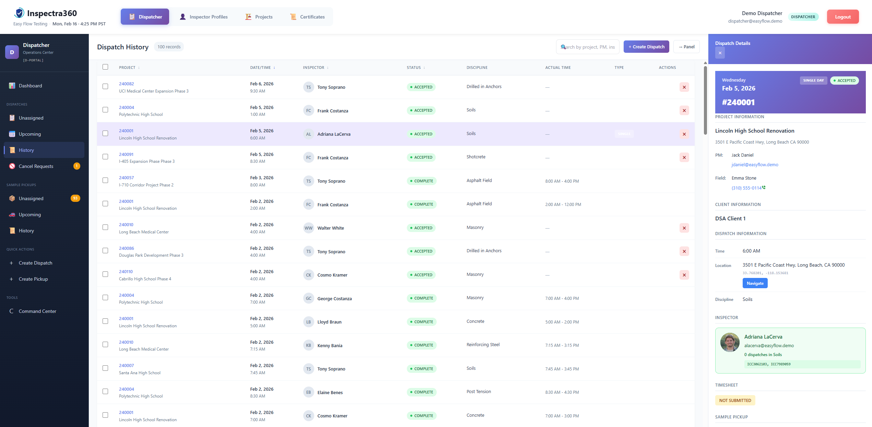Open Unassigned dispatches in the sidebar

[31, 118]
